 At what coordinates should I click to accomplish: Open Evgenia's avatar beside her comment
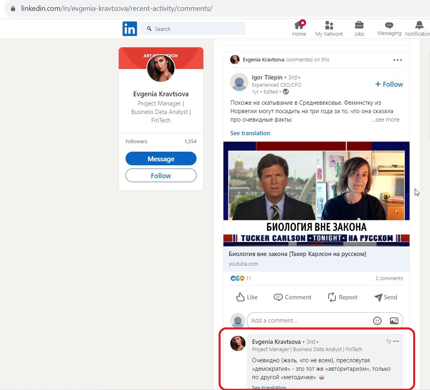238,343
